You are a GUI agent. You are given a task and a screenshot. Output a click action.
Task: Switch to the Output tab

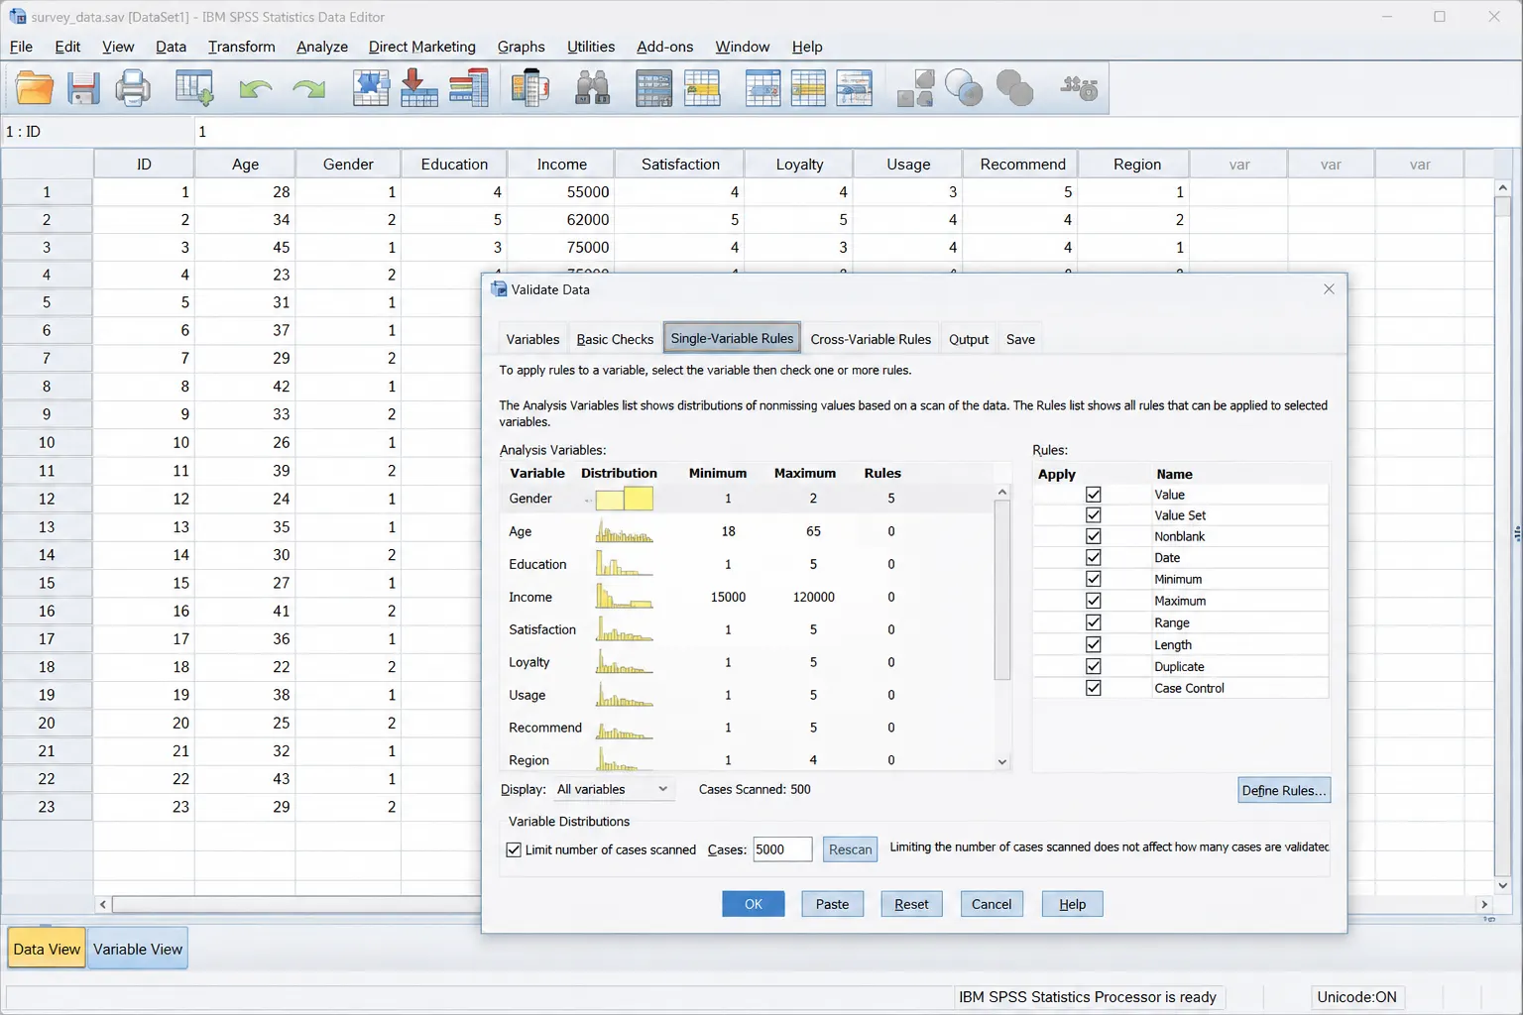point(969,339)
